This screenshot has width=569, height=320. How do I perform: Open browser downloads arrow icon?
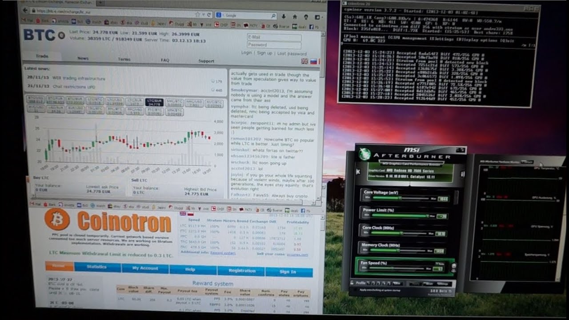click(x=284, y=16)
